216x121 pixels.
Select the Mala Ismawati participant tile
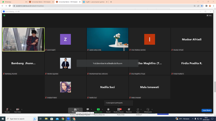(150, 87)
